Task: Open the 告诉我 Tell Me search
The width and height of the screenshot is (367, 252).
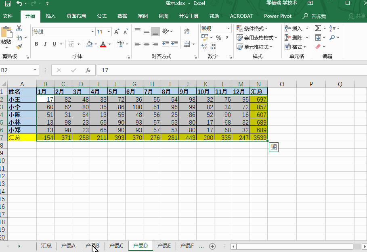Action: pos(314,16)
